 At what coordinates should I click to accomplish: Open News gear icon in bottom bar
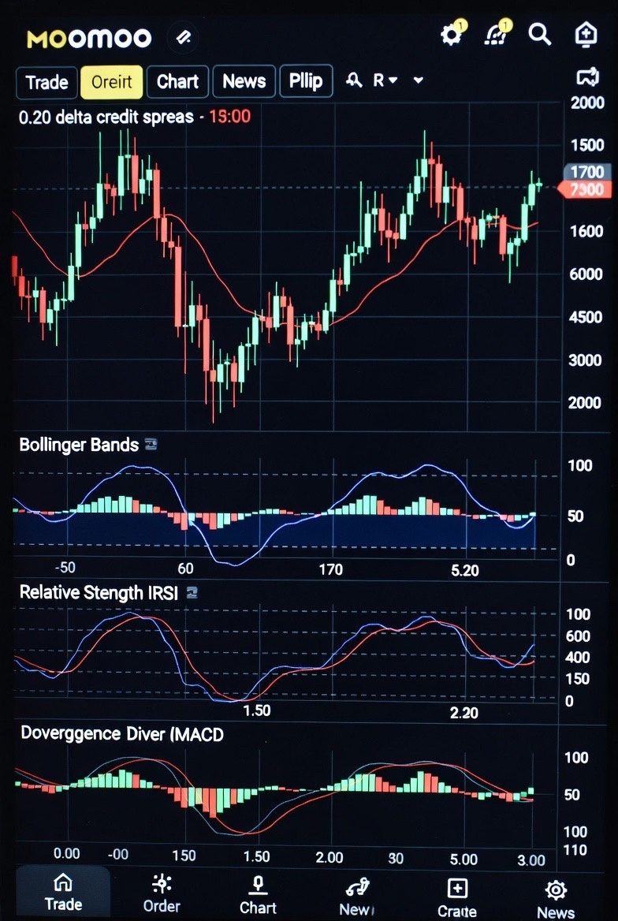tap(555, 899)
